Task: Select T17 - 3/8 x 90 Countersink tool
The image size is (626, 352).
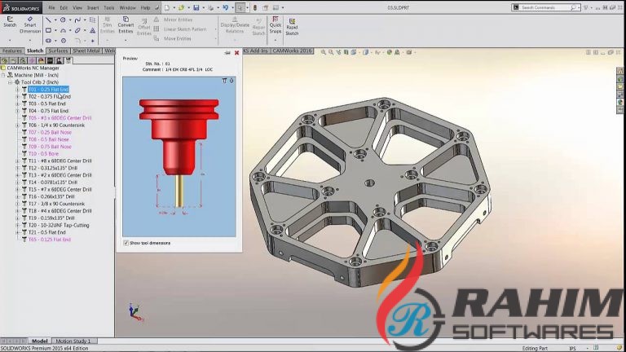Action: coord(56,204)
